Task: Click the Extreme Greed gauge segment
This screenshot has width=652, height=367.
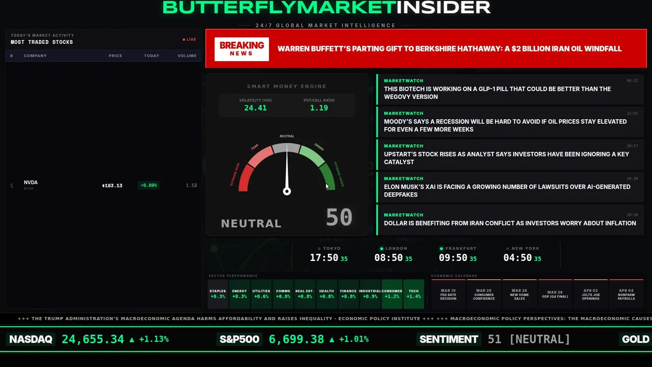Action: [x=328, y=177]
